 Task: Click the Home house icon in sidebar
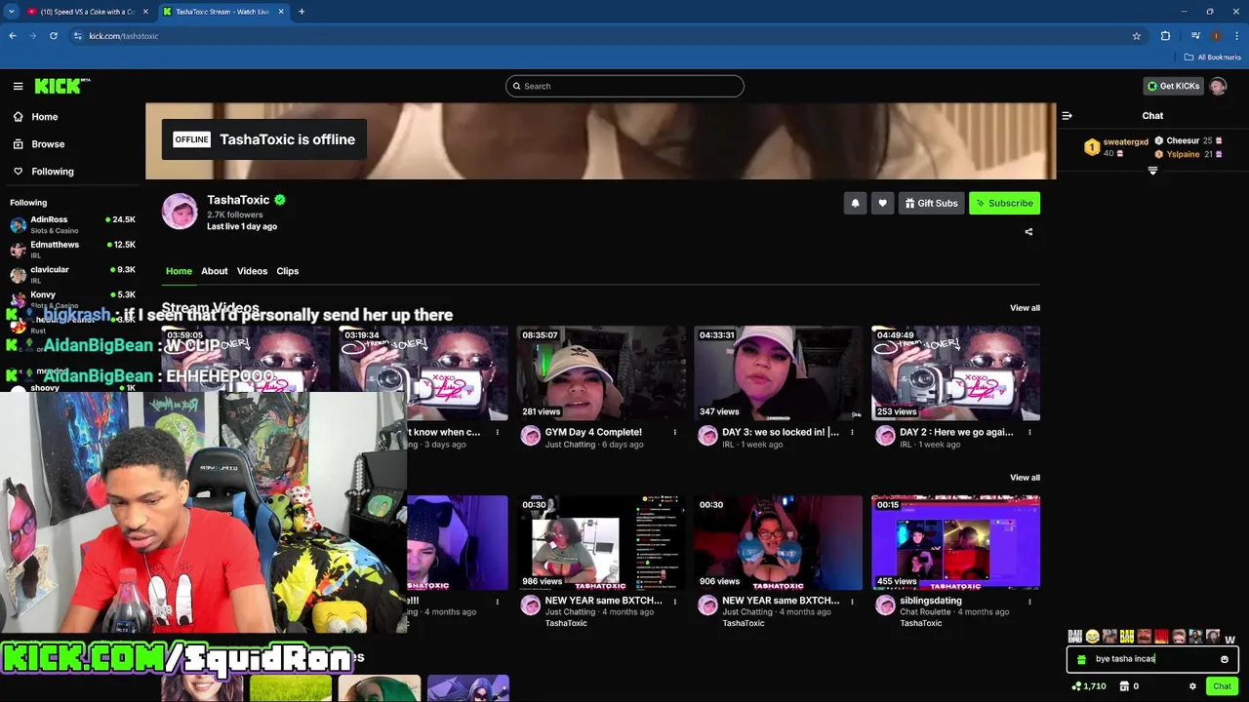18,117
